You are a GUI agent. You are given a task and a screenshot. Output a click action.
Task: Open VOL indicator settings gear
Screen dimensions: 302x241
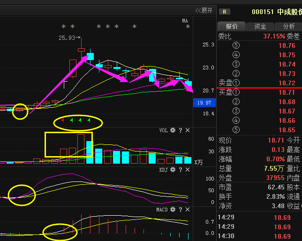pyautogui.click(x=173, y=130)
